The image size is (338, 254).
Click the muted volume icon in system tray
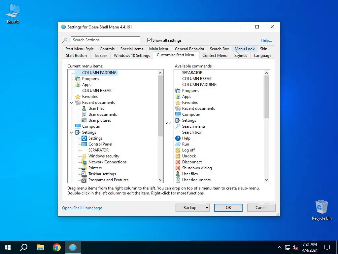(x=295, y=247)
